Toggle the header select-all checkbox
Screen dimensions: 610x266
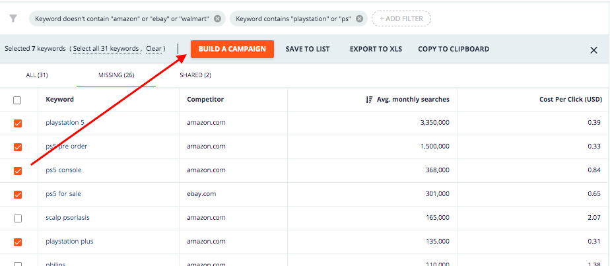coord(18,100)
